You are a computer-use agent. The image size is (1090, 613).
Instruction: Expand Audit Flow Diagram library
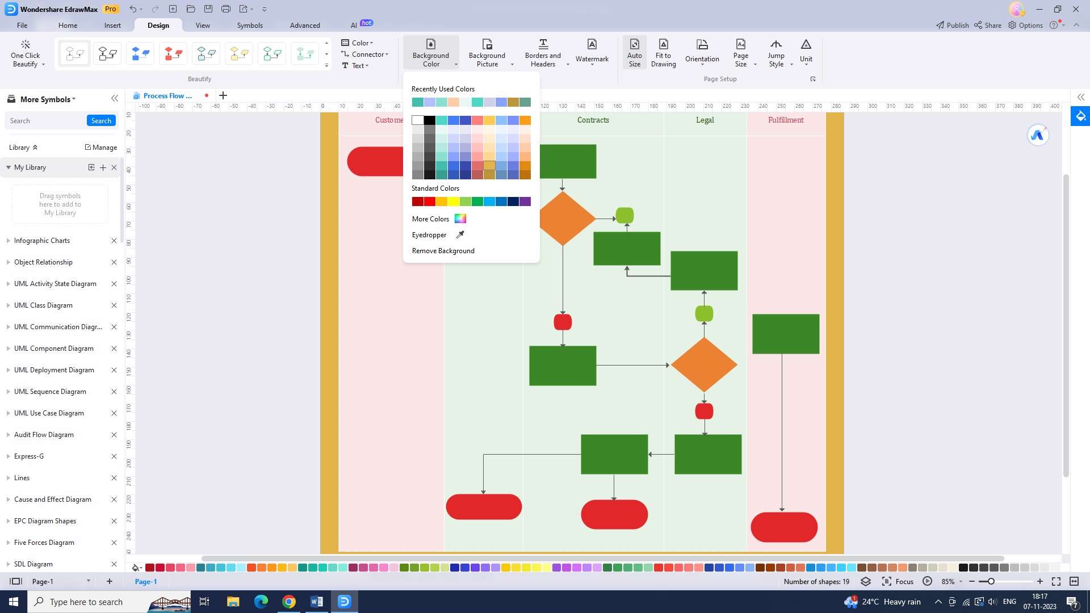[9, 435]
